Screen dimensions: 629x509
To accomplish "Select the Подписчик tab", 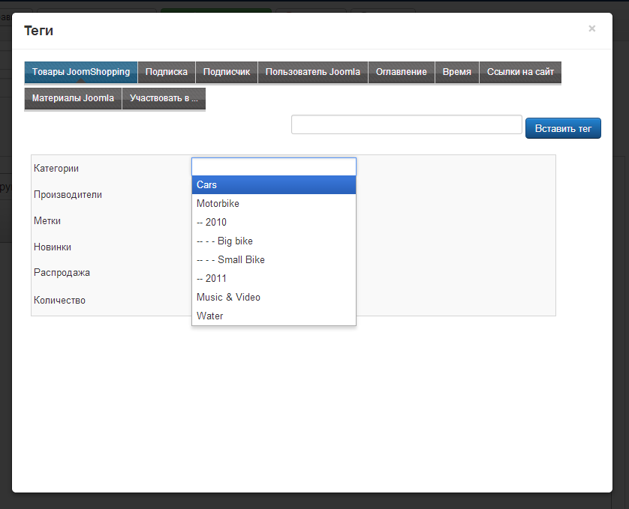I will (x=227, y=72).
